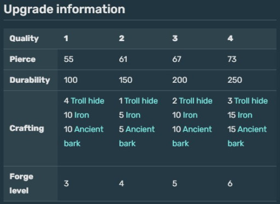
Task: Open Troll hide link in quality 1 column
Action: [x=87, y=101]
